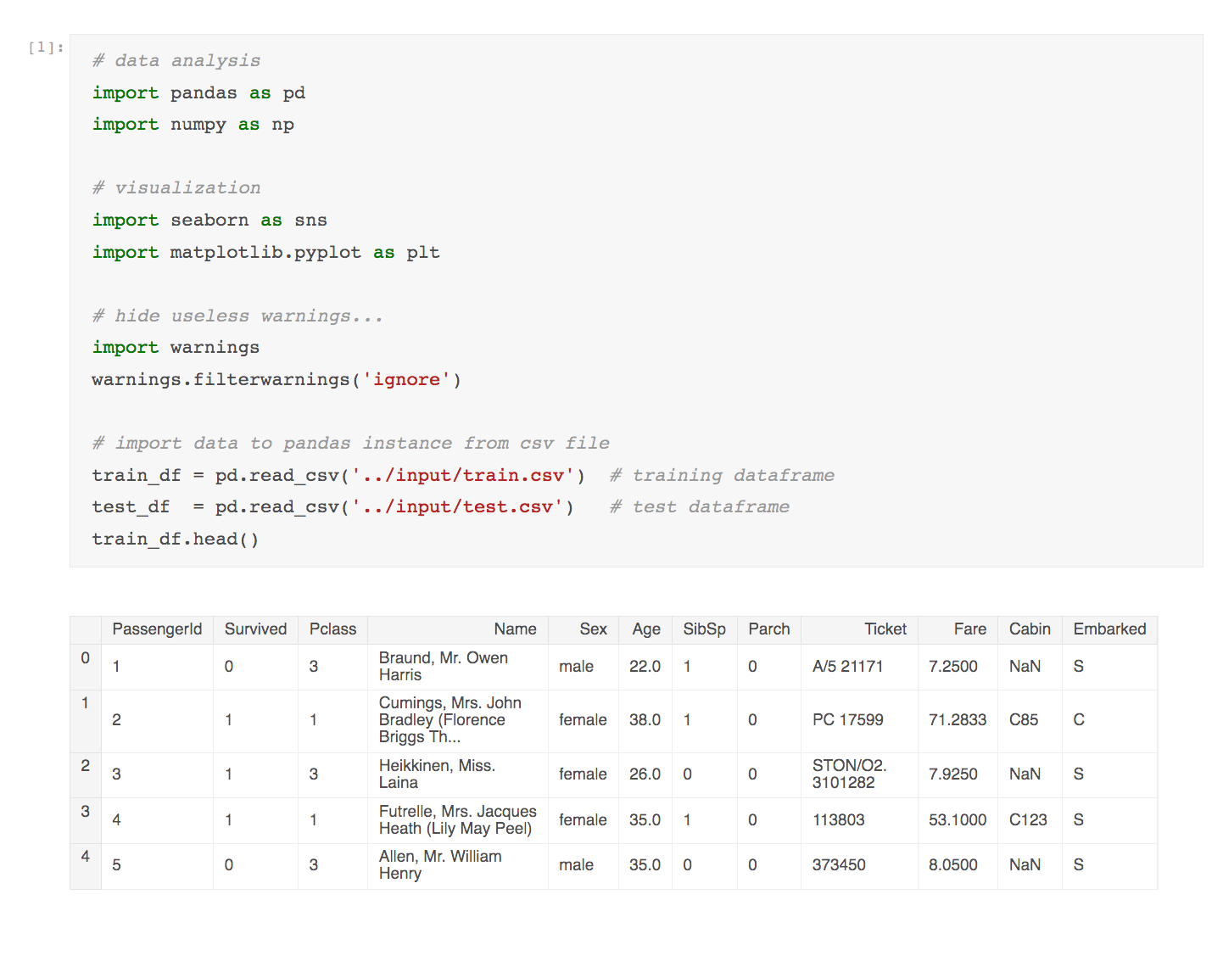The height and width of the screenshot is (967, 1223).
Task: Click cabin value 'C85'
Action: (1024, 720)
